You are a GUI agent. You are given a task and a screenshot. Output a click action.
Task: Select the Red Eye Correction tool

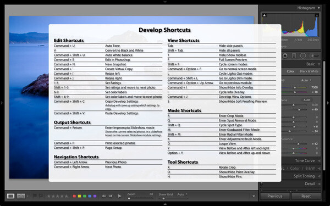(285, 55)
